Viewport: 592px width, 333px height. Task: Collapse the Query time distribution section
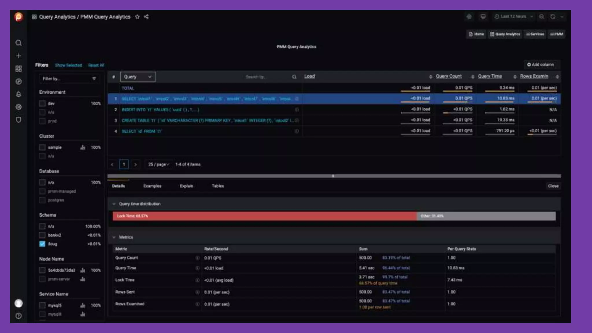pyautogui.click(x=114, y=204)
